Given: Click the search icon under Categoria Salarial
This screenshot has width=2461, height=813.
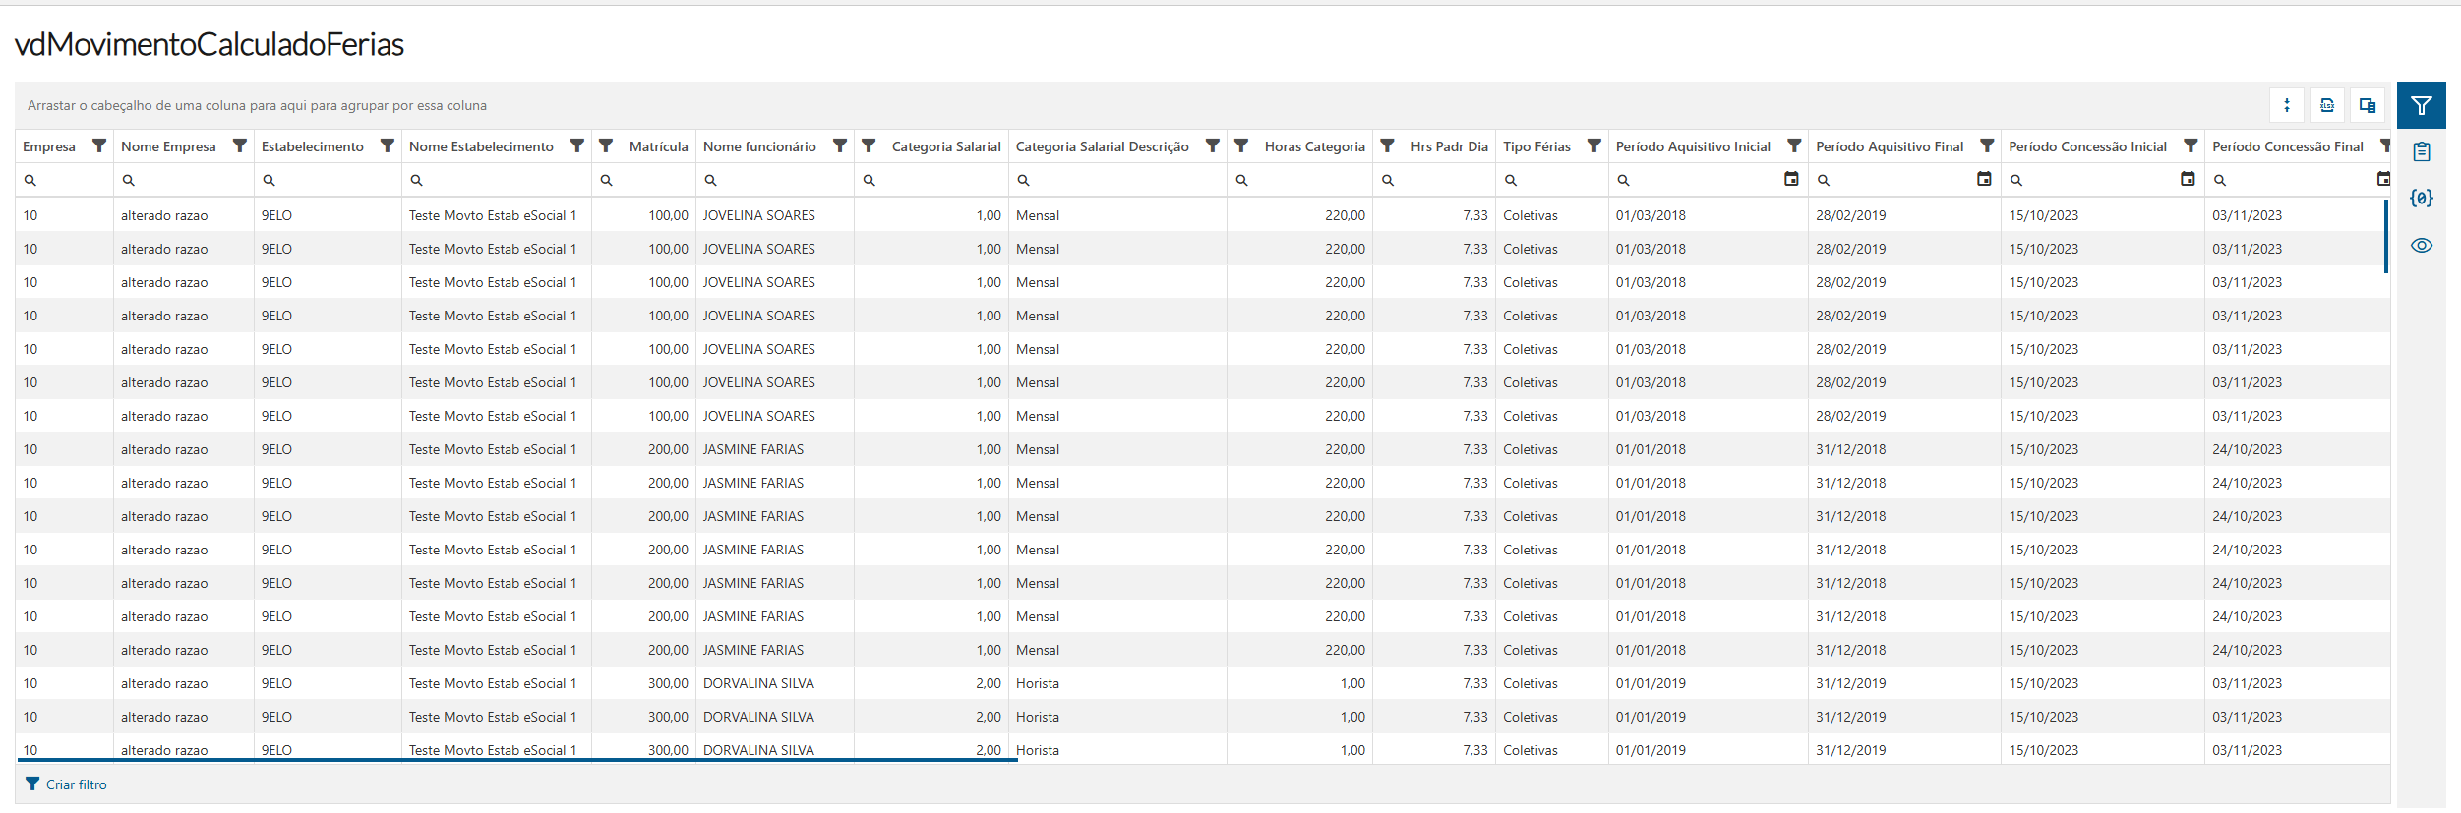Looking at the screenshot, I should 870,180.
